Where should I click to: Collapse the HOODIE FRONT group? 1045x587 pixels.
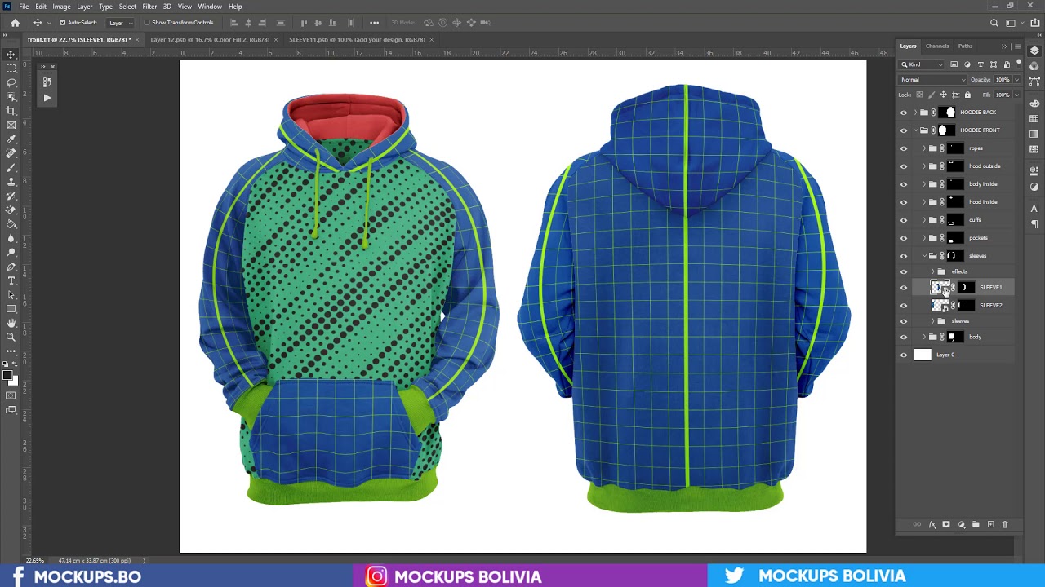click(915, 130)
